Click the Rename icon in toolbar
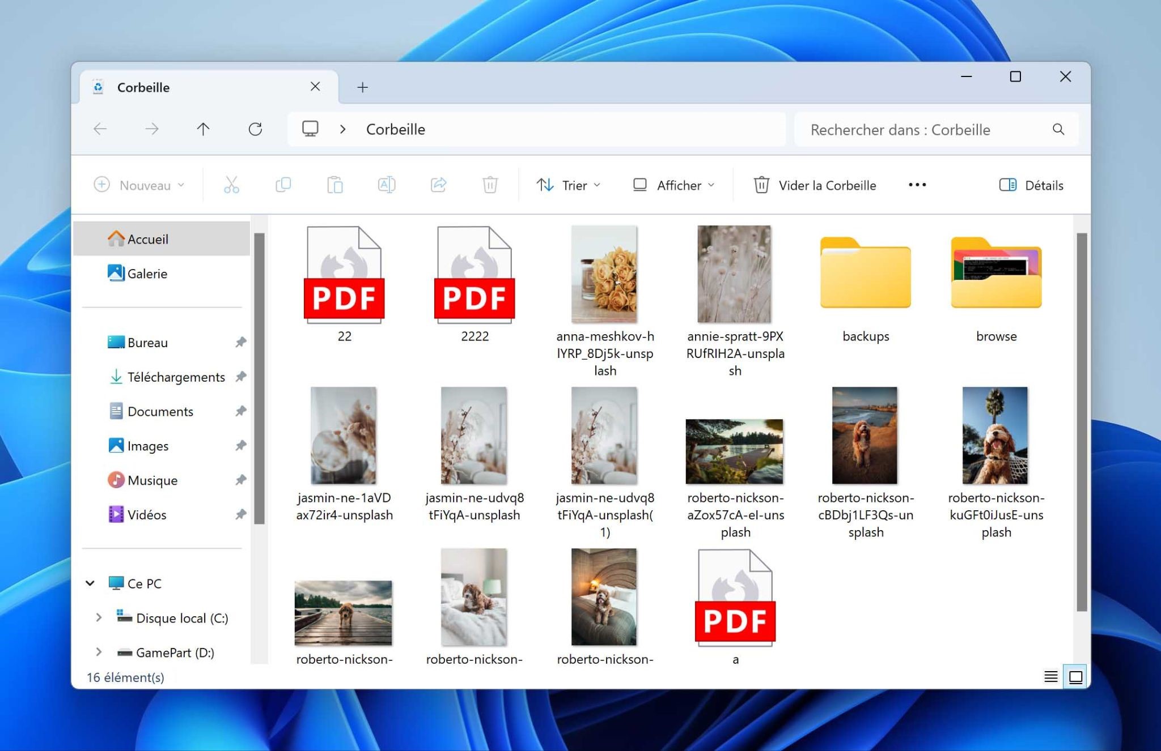 387,185
